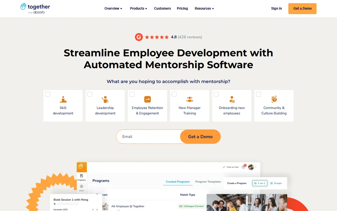Check the Leadership development checkbox
Image resolution: width=337 pixels, height=211 pixels.
point(90,94)
